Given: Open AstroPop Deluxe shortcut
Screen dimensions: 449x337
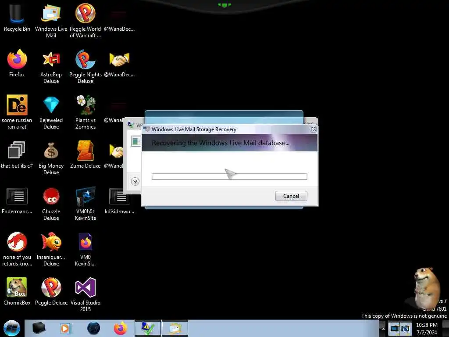Looking at the screenshot, I should click(x=51, y=67).
